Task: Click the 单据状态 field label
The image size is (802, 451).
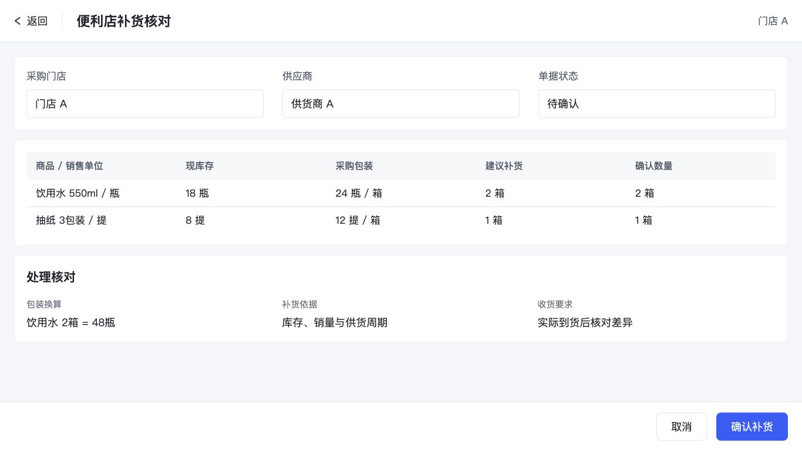Action: [558, 76]
